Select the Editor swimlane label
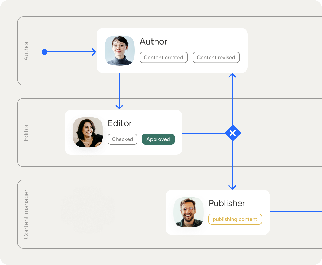The image size is (322, 265). pos(26,132)
